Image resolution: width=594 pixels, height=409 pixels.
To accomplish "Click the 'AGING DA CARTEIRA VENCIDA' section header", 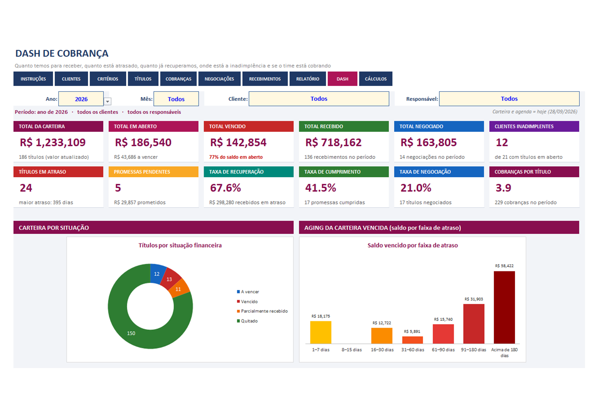I will [439, 228].
